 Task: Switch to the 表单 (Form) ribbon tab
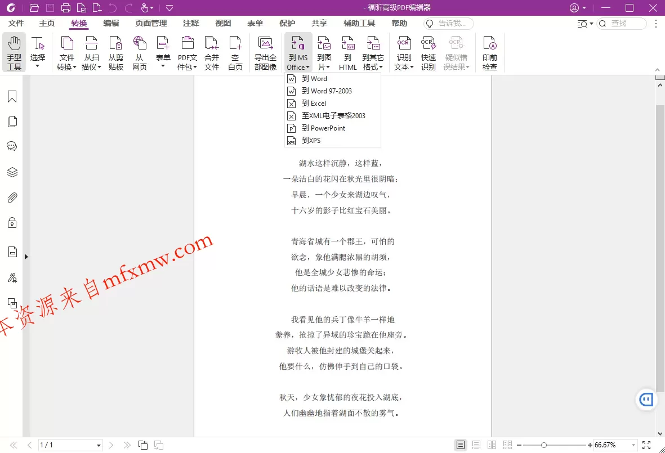(x=255, y=23)
